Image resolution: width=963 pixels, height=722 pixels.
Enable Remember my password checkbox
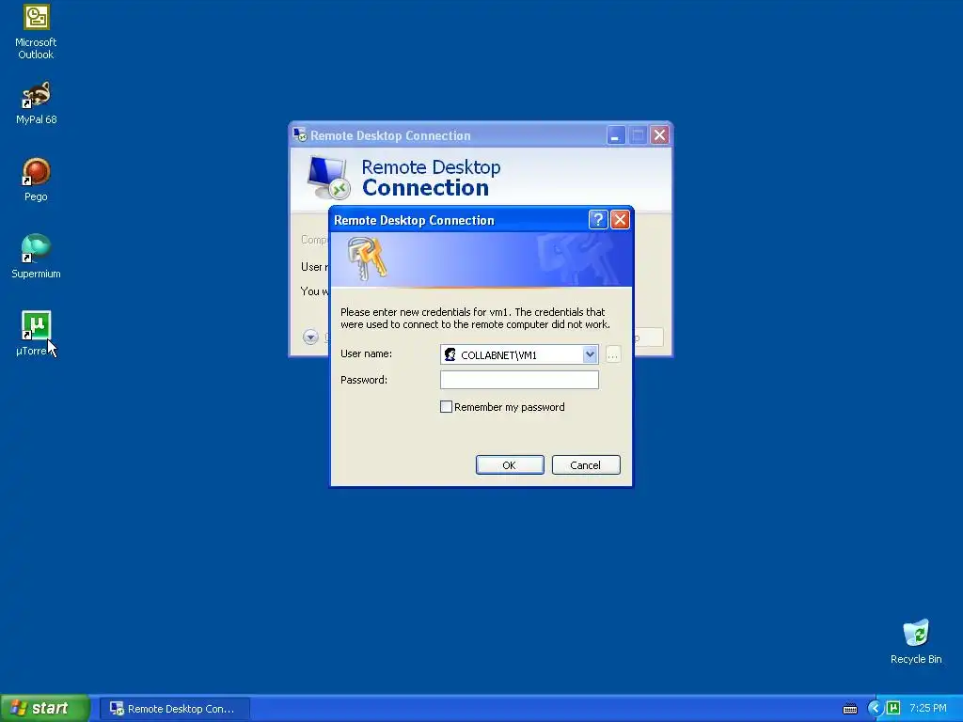447,407
